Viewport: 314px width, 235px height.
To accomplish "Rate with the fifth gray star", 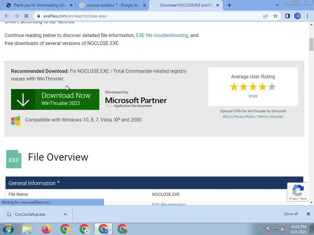I will (x=272, y=87).
